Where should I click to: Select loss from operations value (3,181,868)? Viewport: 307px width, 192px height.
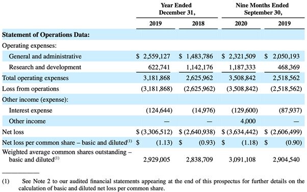tap(157, 89)
